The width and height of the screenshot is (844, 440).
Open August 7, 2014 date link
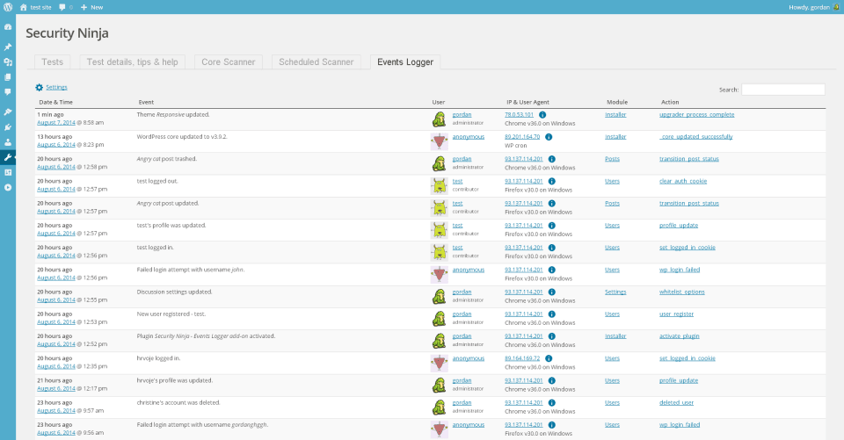coord(56,123)
